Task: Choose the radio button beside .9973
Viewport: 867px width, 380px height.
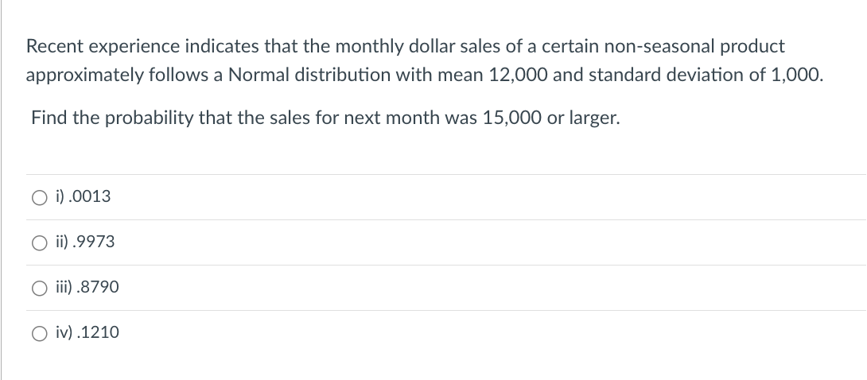Action: click(x=39, y=242)
